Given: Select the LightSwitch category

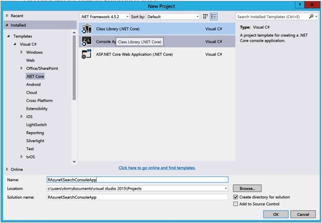Looking at the screenshot, I should coord(36,125).
